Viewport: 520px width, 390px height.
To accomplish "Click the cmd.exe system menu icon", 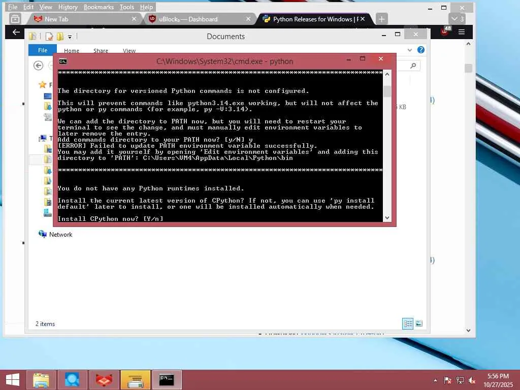I will (63, 61).
